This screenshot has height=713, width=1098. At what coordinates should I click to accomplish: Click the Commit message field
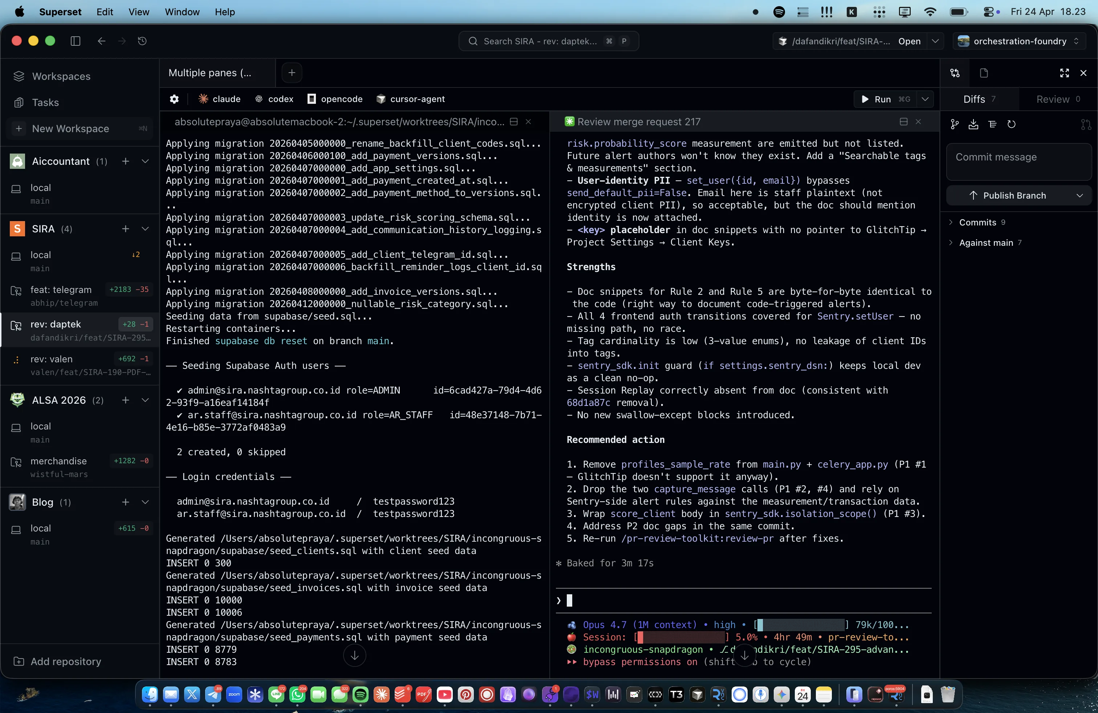pyautogui.click(x=1018, y=162)
